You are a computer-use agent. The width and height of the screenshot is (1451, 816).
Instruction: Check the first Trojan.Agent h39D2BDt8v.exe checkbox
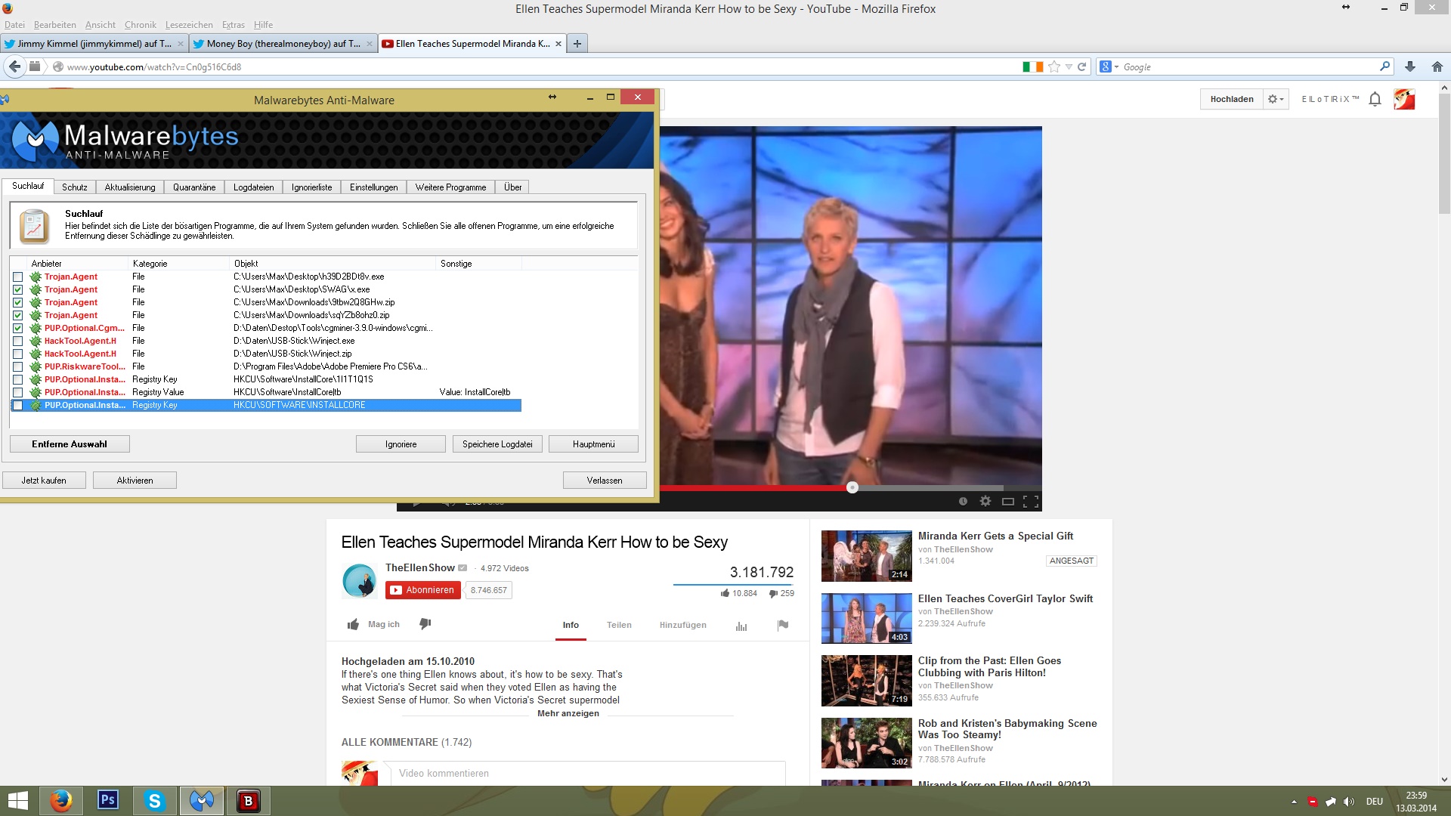(x=17, y=277)
